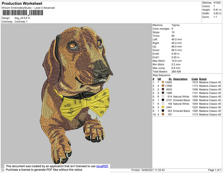Click code '1070' in the stop sequence
This screenshot has height=173, width=223.
(195, 82)
